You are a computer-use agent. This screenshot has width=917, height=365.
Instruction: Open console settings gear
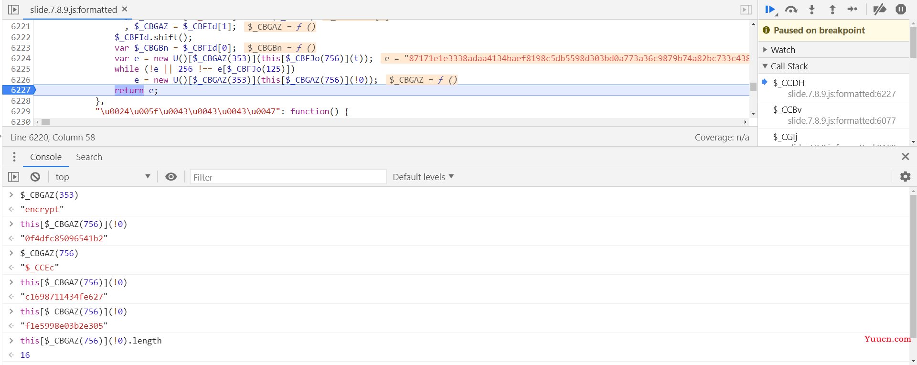click(x=905, y=177)
